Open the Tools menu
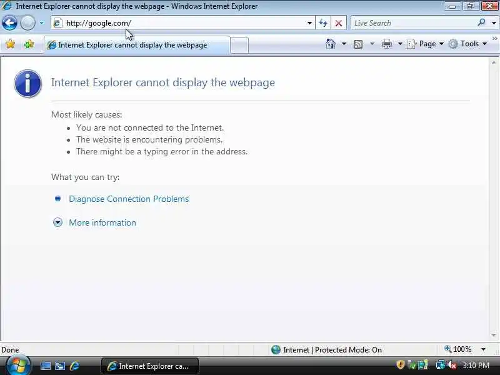 pos(467,44)
